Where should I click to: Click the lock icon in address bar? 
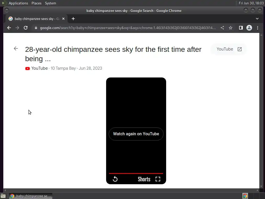coord(36,28)
